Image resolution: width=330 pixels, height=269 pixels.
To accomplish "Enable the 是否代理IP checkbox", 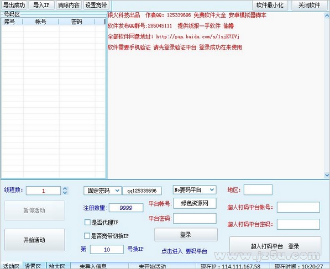I will pyautogui.click(x=87, y=222).
